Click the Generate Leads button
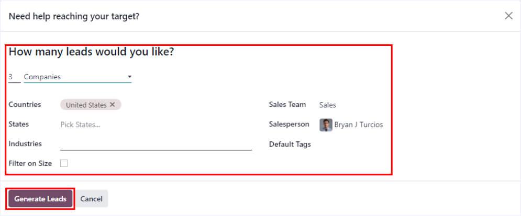 (40, 199)
